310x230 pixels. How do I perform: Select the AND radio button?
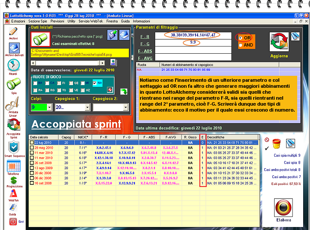[240, 45]
